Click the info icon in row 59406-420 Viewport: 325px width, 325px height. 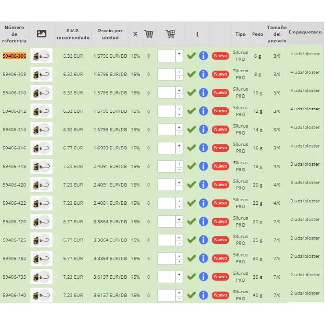tap(203, 185)
